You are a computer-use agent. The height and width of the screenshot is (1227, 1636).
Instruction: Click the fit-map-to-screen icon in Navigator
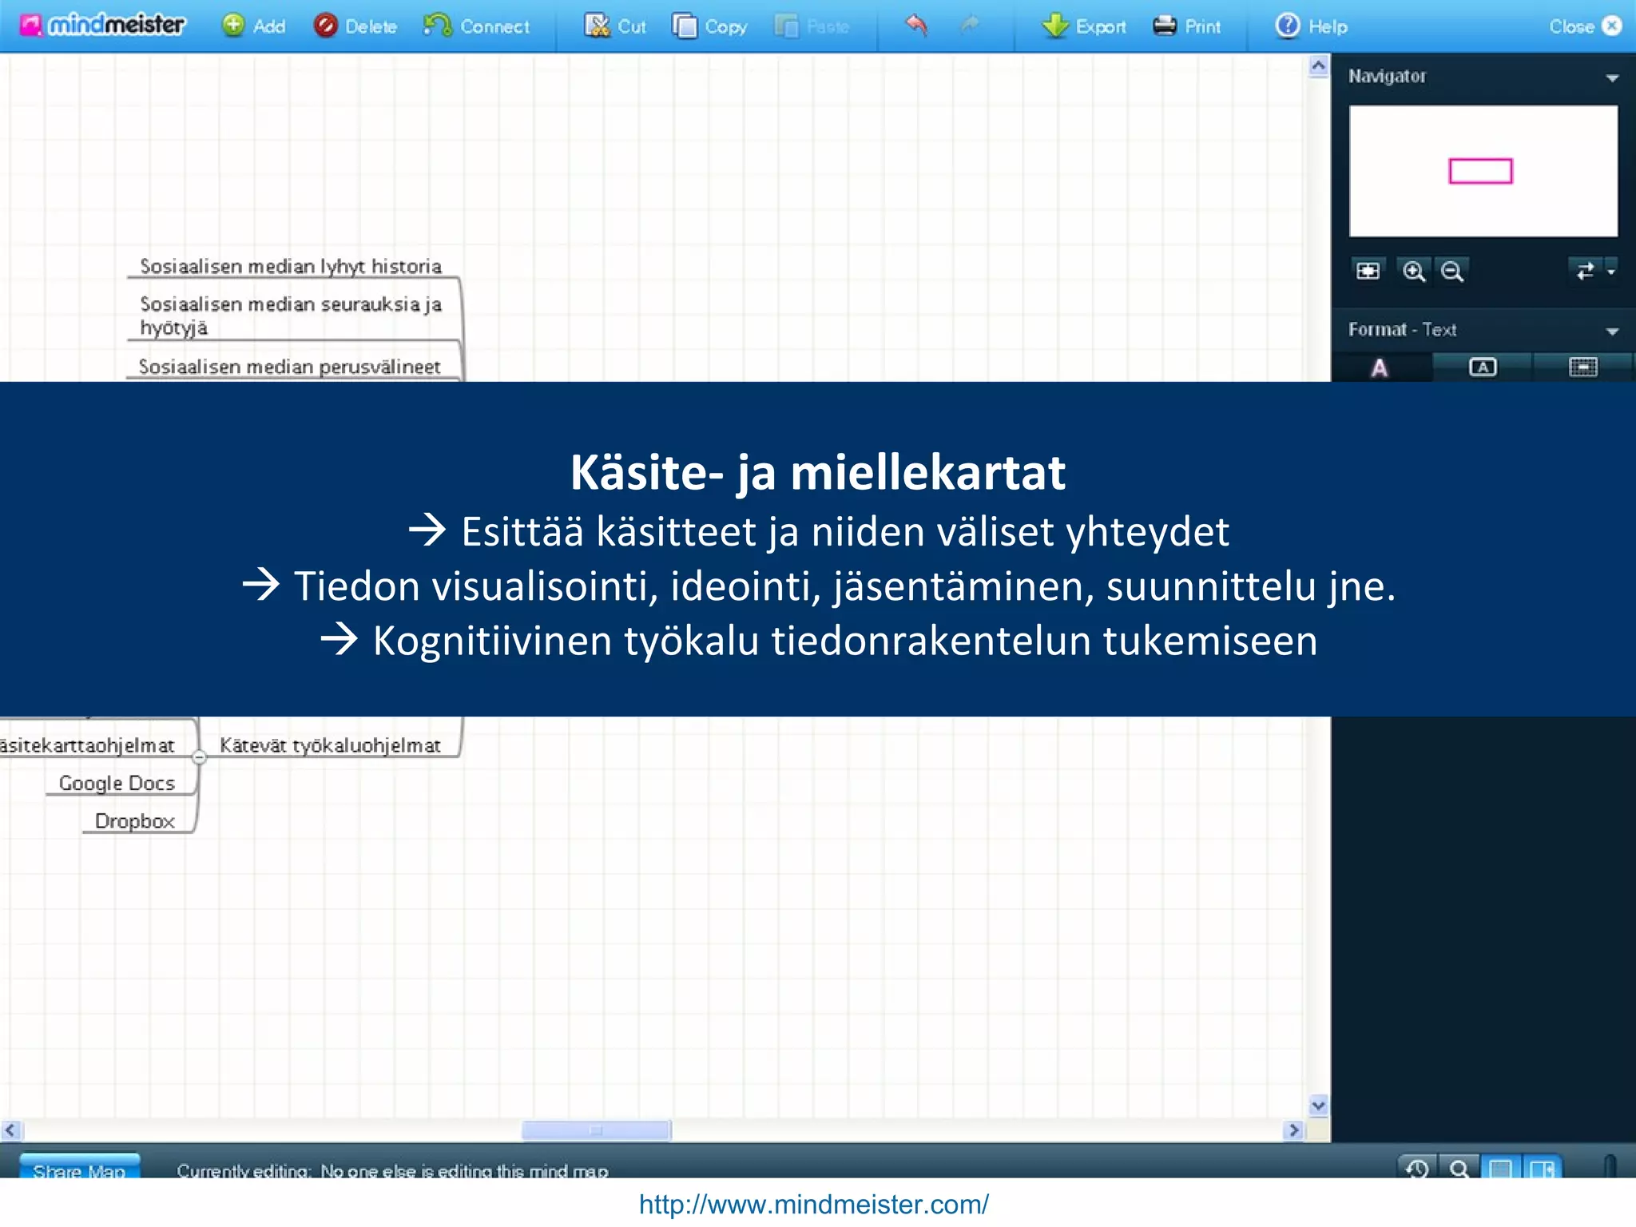(x=1368, y=271)
